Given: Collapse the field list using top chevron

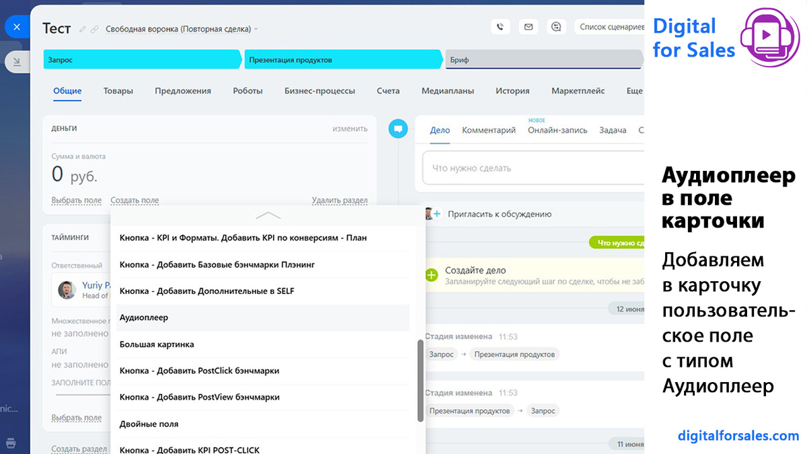Looking at the screenshot, I should coord(268,215).
